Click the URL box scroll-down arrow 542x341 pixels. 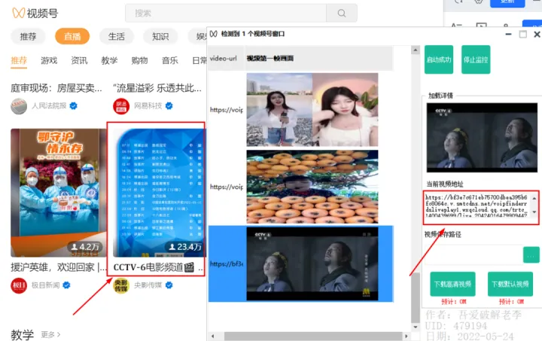point(534,212)
